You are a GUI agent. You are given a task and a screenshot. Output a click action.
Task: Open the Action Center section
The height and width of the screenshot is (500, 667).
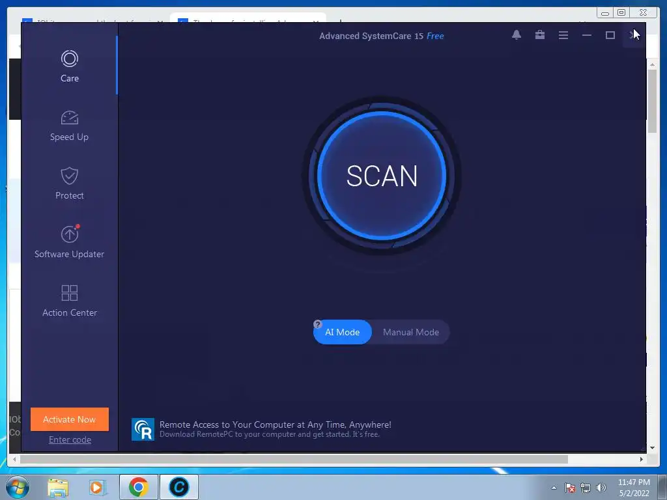69,301
